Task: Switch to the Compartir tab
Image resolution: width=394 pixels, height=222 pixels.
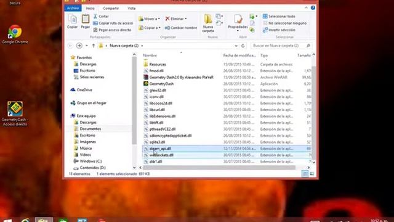Action: pyautogui.click(x=111, y=8)
